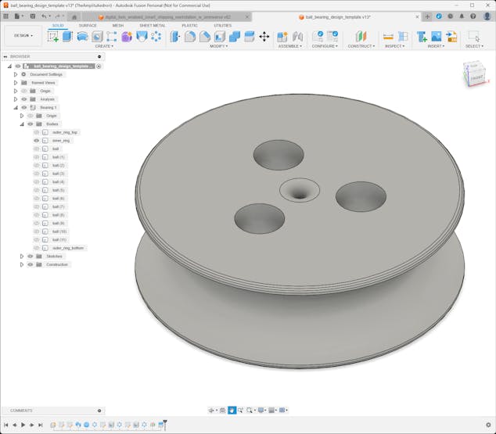
Task: Open the MODIFY menu label
Action: pyautogui.click(x=218, y=46)
